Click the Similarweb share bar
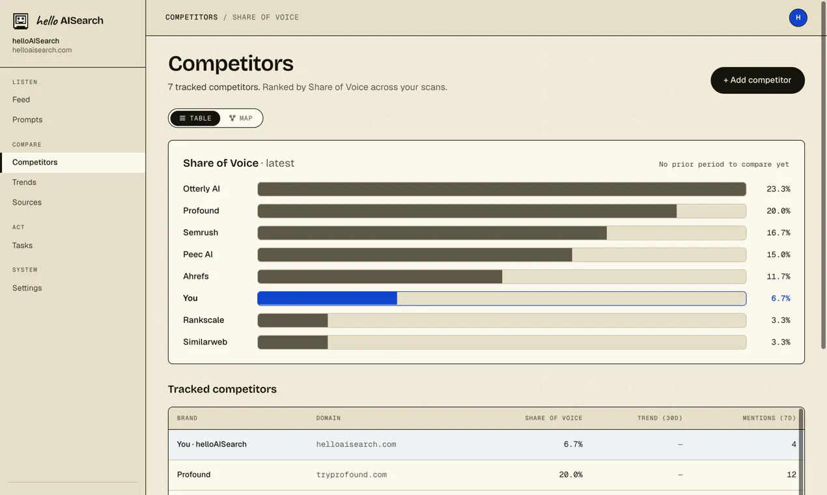The image size is (827, 495). (501, 342)
